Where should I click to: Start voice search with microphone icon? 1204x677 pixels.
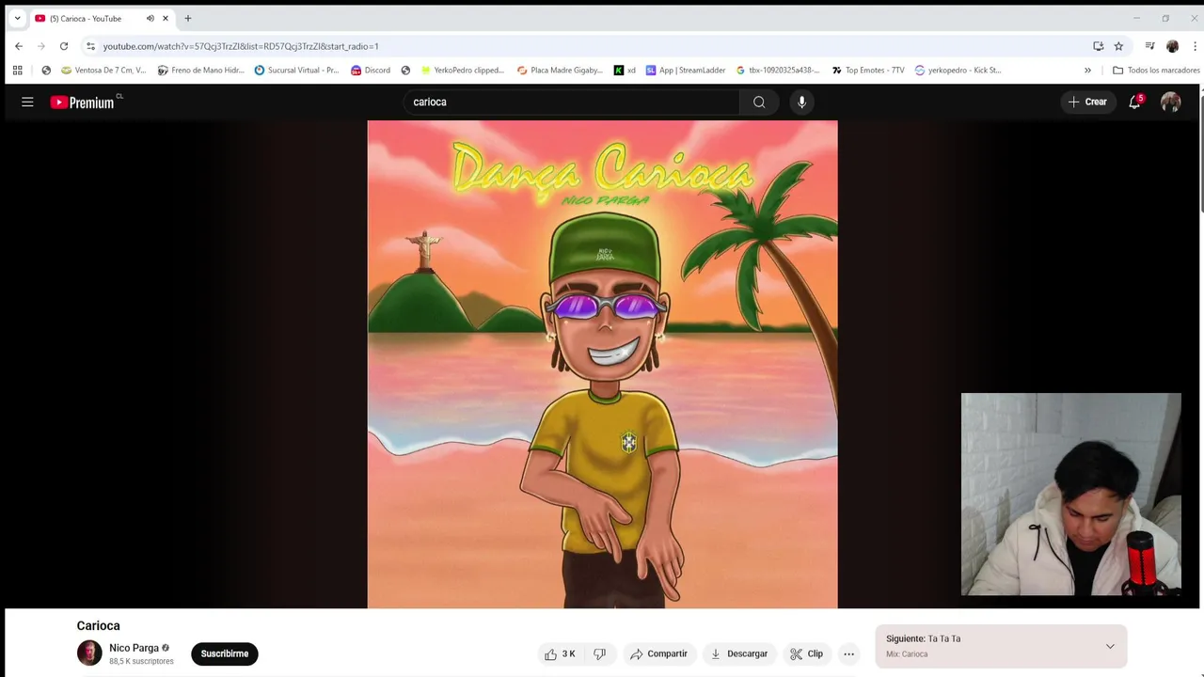801,102
